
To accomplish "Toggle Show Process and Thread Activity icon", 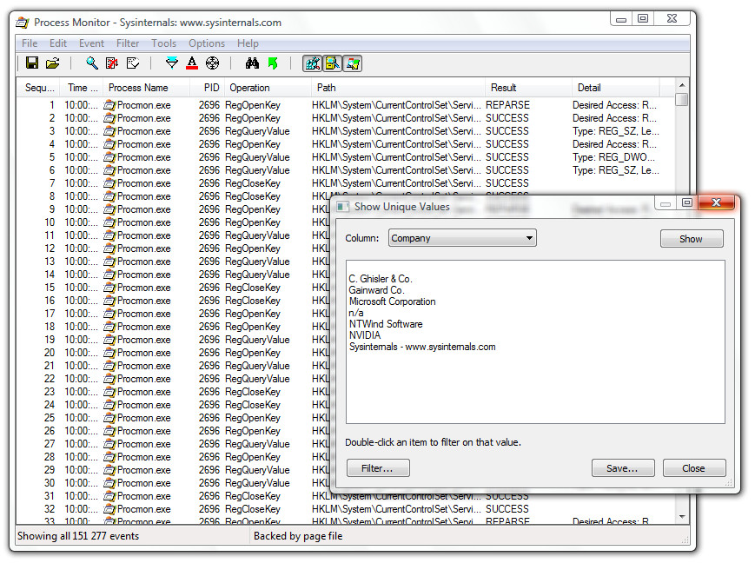I will (353, 63).
